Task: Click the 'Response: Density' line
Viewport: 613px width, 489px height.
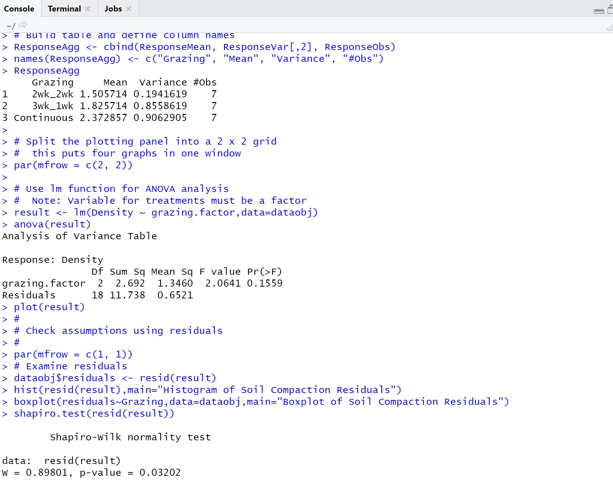Action: (52, 260)
